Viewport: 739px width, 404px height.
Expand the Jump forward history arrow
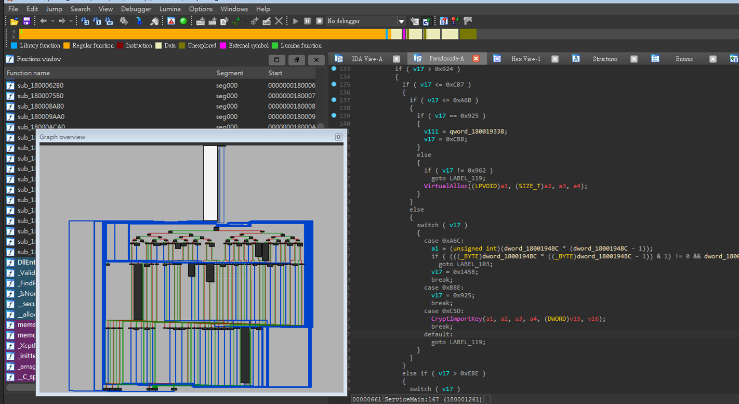[x=70, y=21]
